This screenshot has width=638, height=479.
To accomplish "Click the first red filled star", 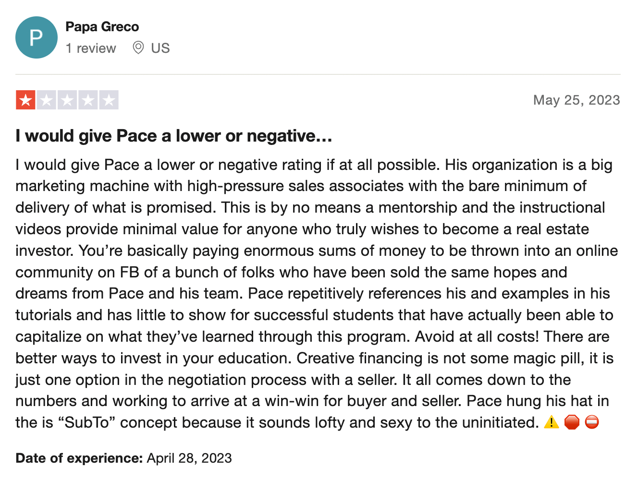I will [25, 100].
